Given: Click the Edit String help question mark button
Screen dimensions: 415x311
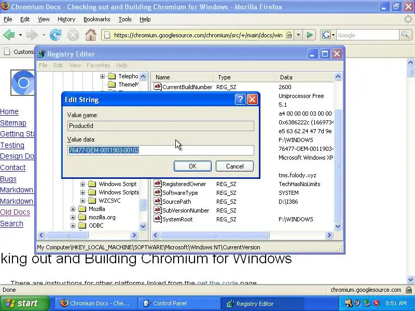Looking at the screenshot, I should click(x=240, y=100).
